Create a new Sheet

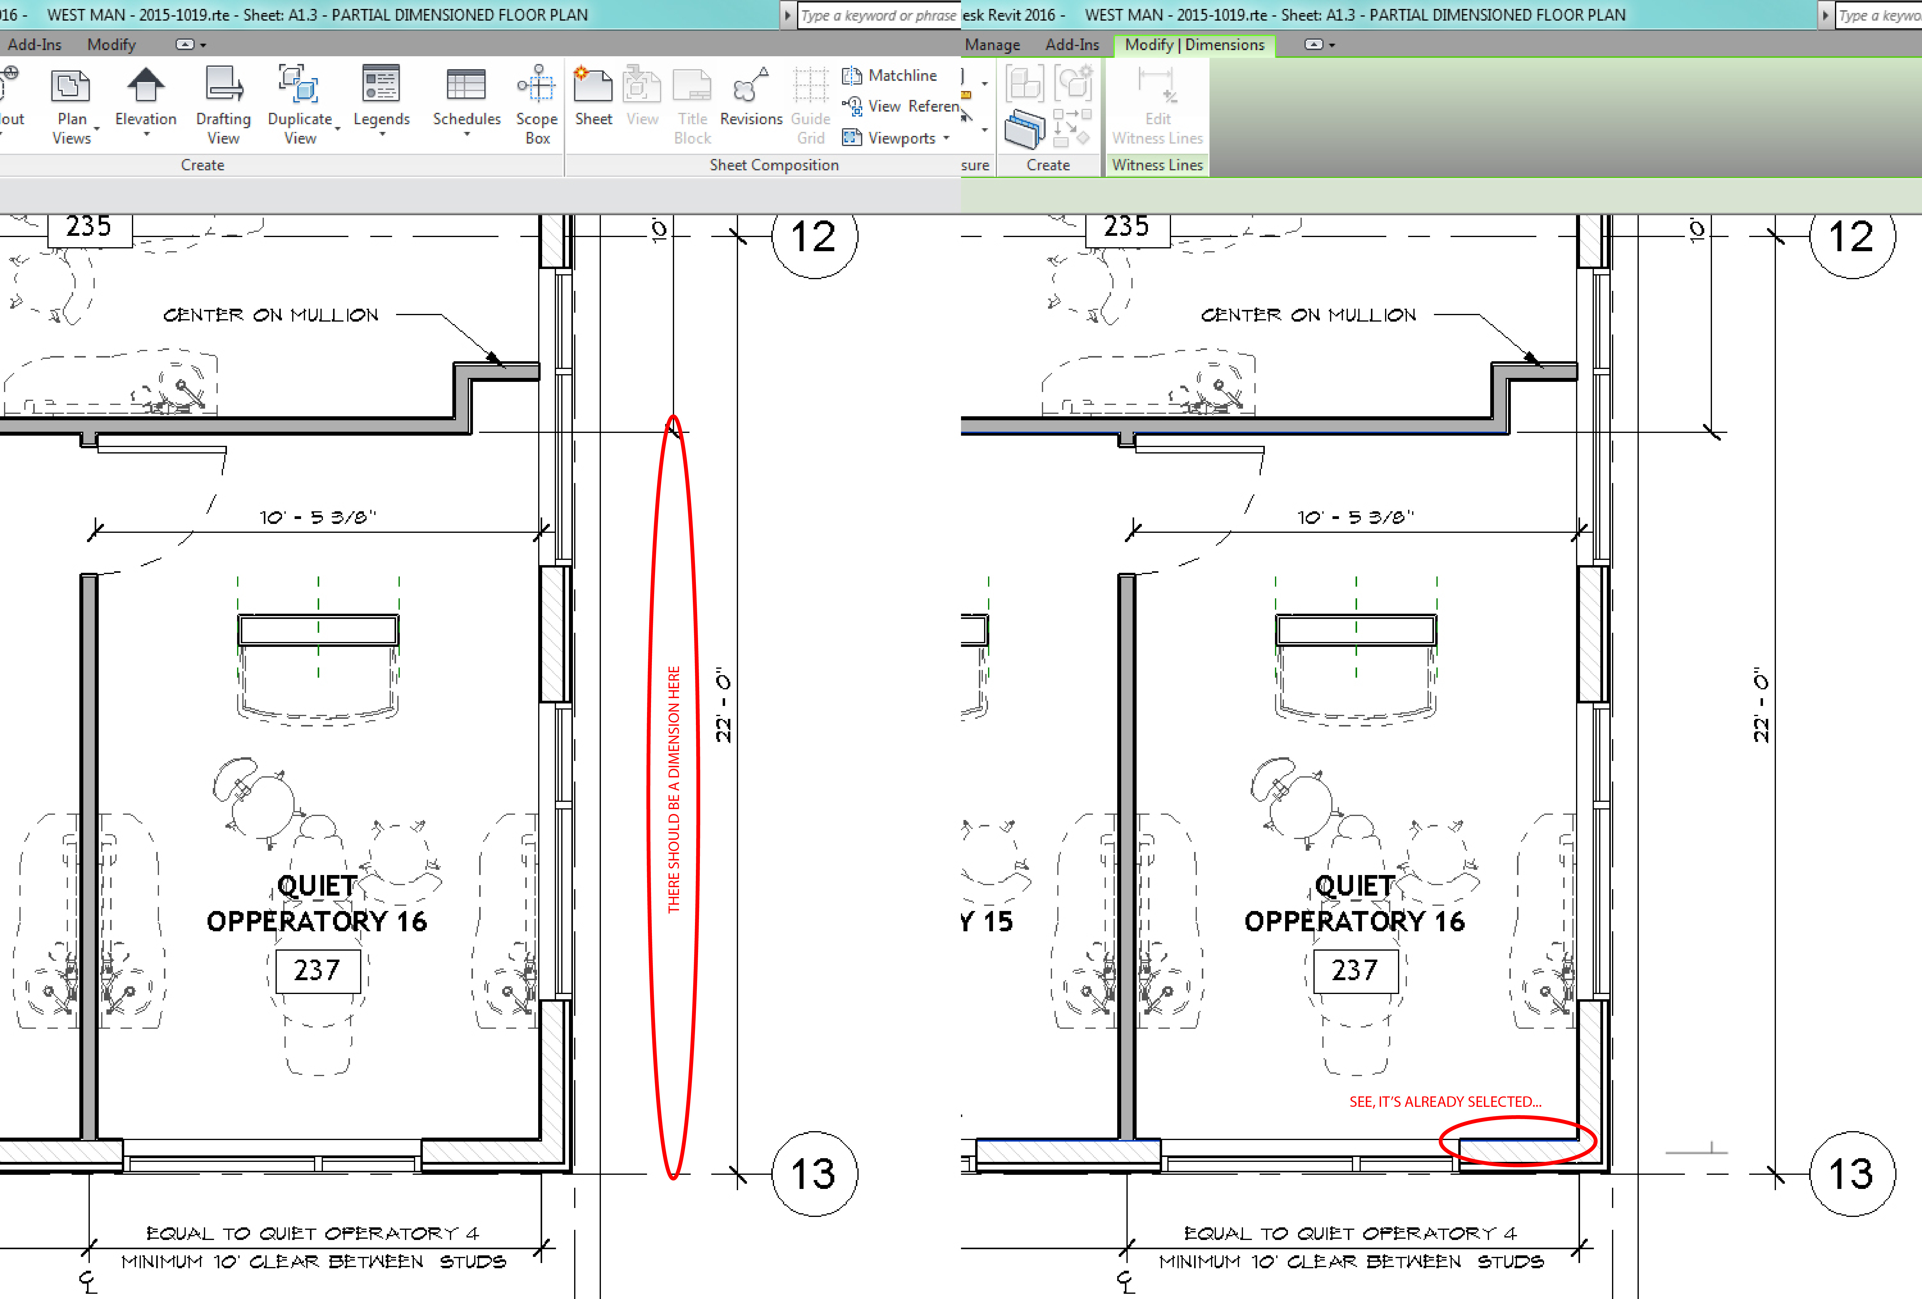(x=593, y=86)
